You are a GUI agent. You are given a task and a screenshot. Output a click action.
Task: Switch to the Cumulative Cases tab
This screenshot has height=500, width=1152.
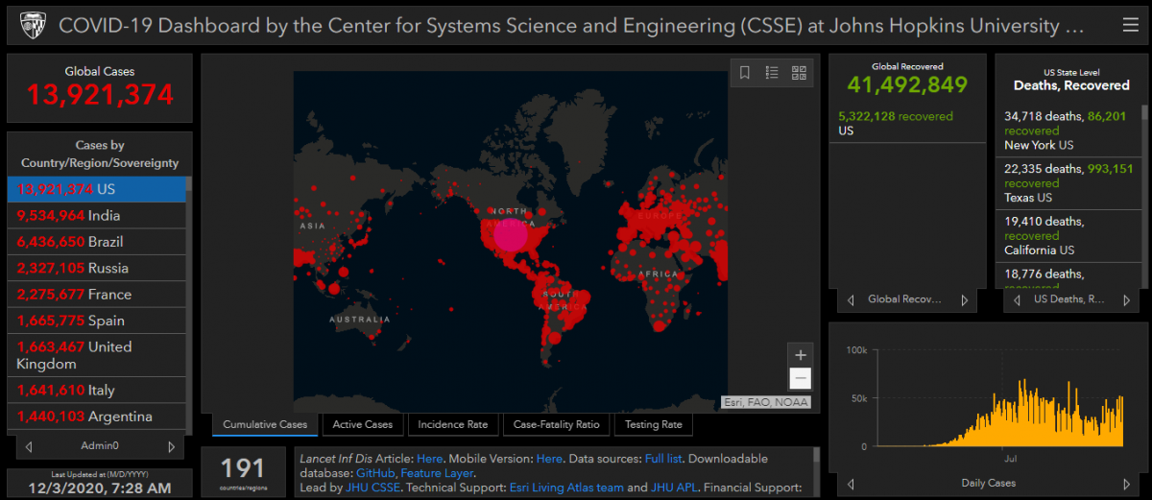point(265,424)
